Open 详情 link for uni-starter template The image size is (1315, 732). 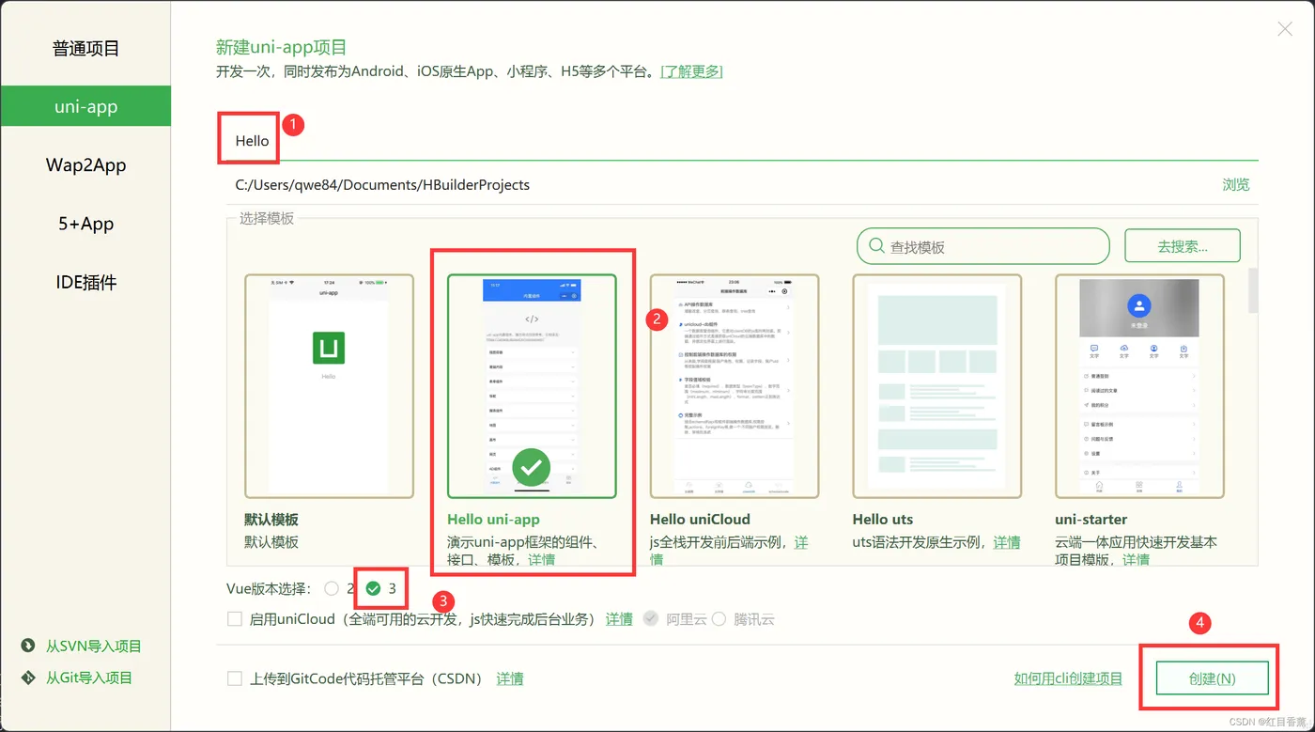click(1136, 559)
